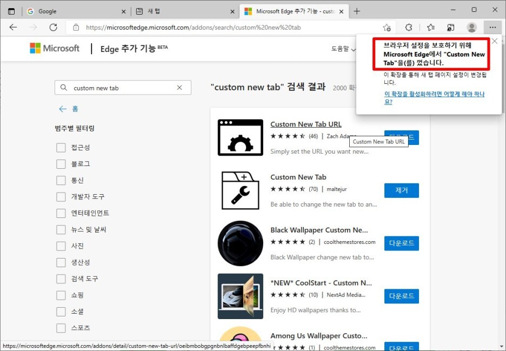Check the 검색 도구 category filter

tap(61, 279)
